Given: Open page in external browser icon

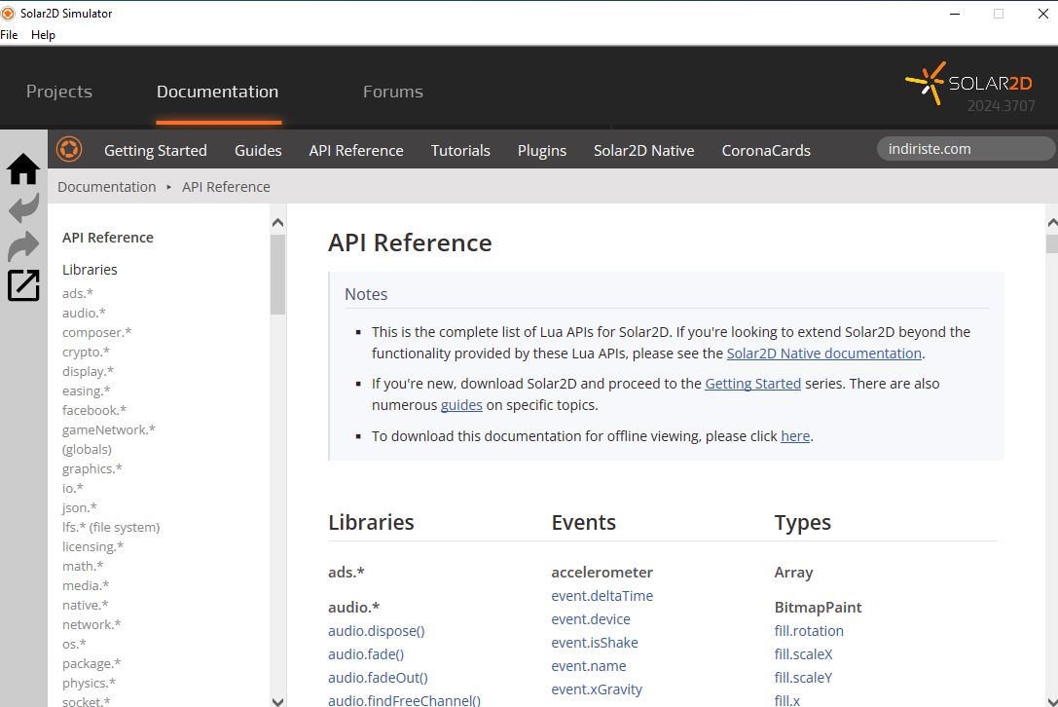Looking at the screenshot, I should [23, 285].
